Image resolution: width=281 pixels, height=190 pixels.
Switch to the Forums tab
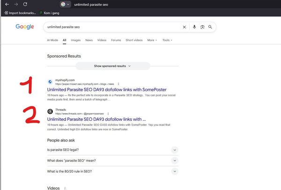pyautogui.click(x=116, y=40)
